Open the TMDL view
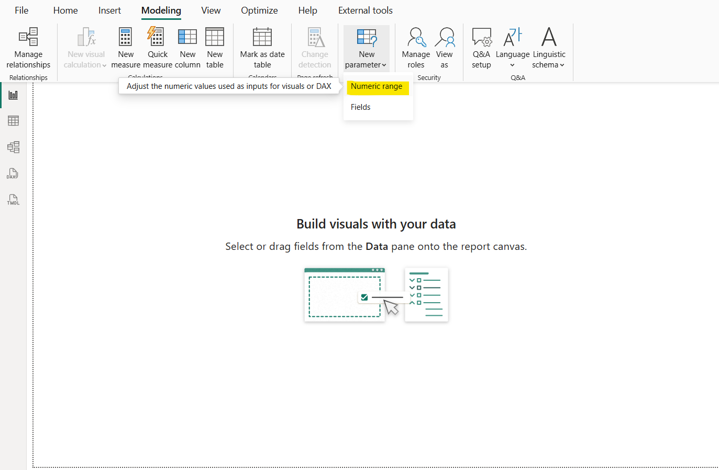 [x=13, y=199]
